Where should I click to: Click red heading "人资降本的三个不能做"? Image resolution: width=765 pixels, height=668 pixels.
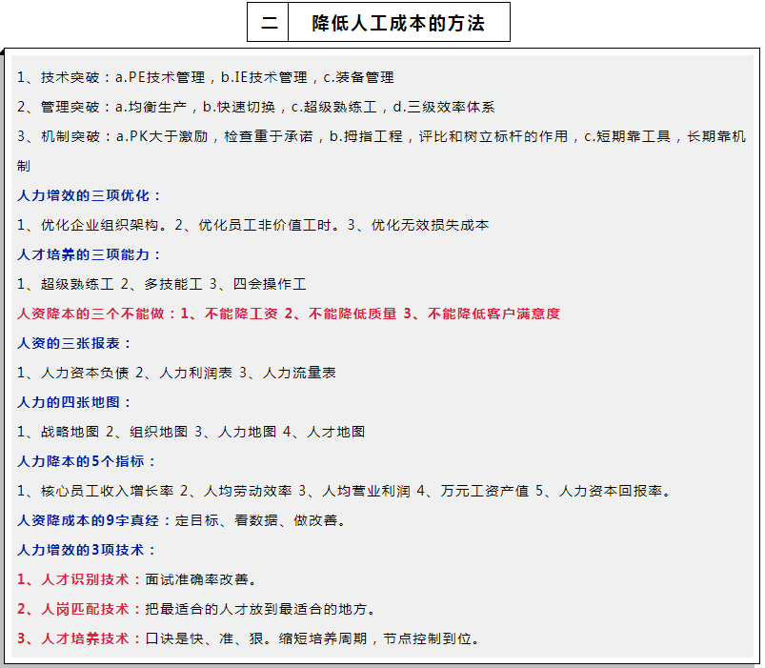click(x=97, y=314)
